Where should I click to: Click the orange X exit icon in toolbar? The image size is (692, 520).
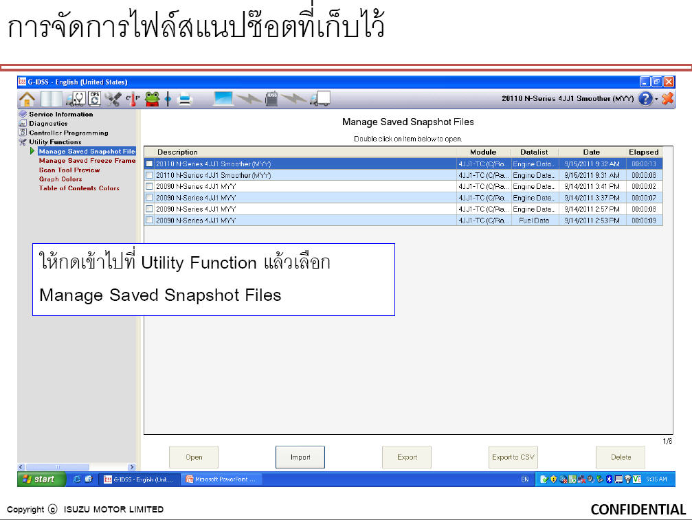667,98
